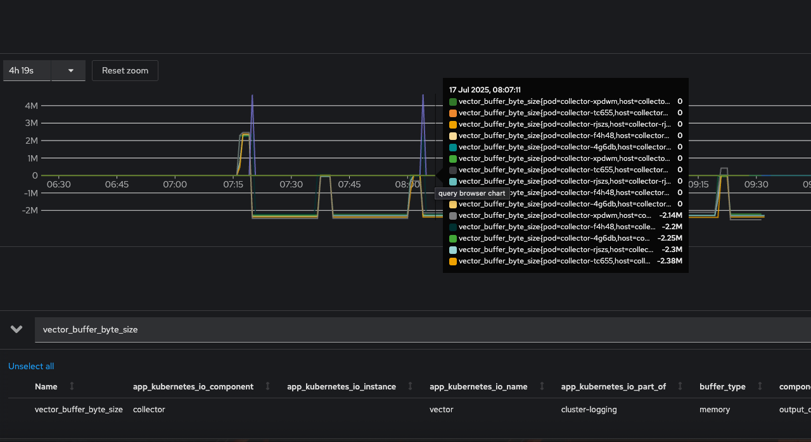This screenshot has height=442, width=811.
Task: Click the sort icon beside Name column
Action: [72, 386]
